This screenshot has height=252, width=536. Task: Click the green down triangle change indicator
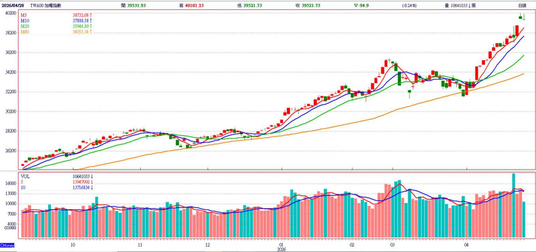click(355, 5)
